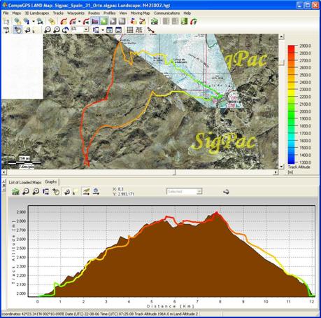This screenshot has height=318, width=321.
Task: Click the green landscape 3D icon in top toolbar
Action: pos(155,22)
